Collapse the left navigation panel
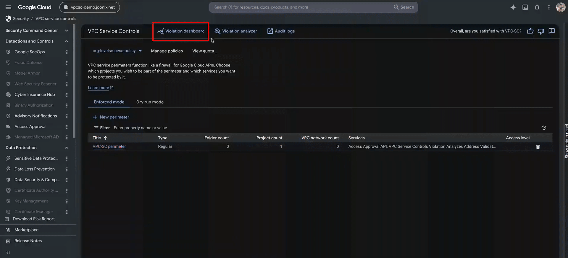568x258 pixels. [x=8, y=253]
